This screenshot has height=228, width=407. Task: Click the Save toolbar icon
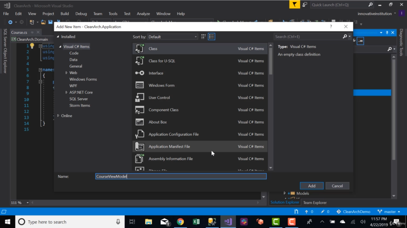pos(51,22)
